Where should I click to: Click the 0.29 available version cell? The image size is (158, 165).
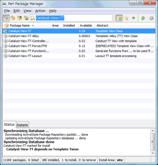82,31
